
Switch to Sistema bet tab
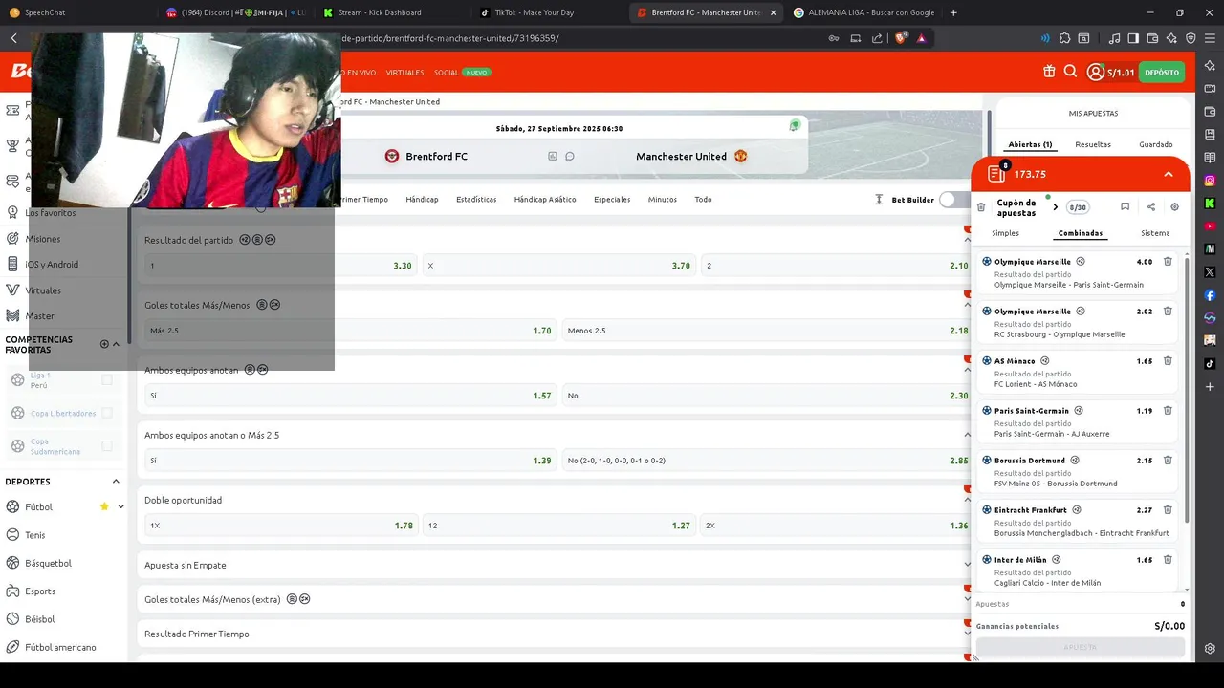point(1155,233)
